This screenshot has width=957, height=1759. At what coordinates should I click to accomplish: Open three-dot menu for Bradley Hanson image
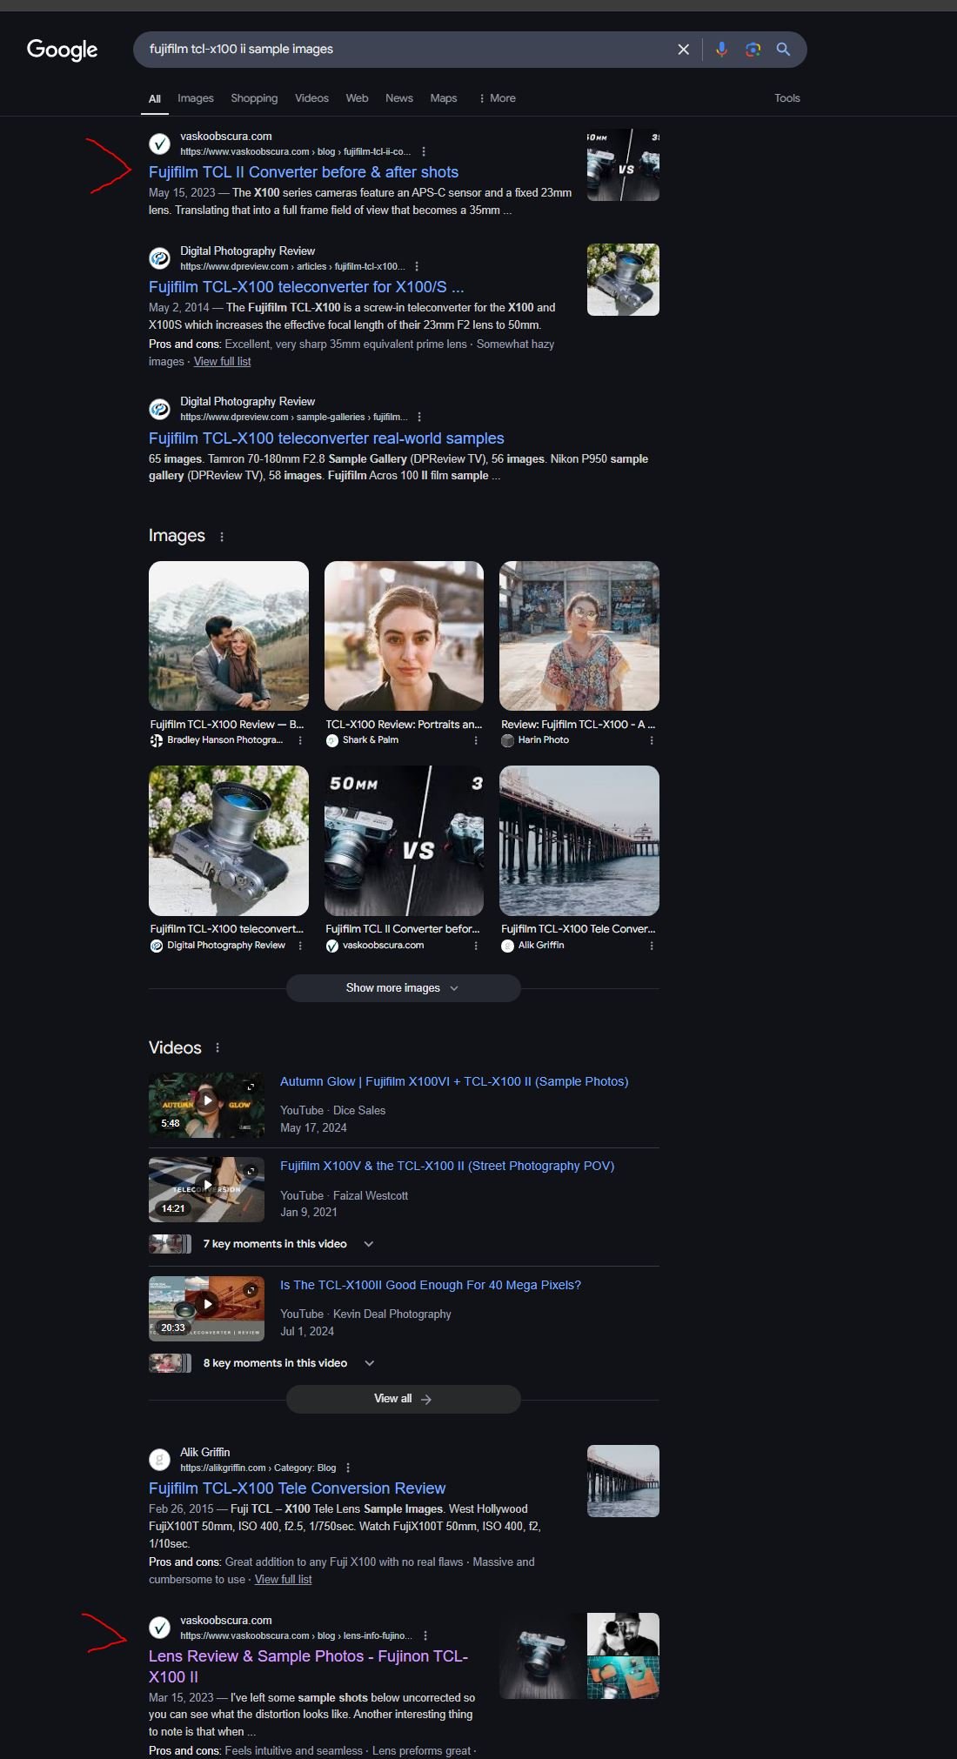[x=300, y=740]
